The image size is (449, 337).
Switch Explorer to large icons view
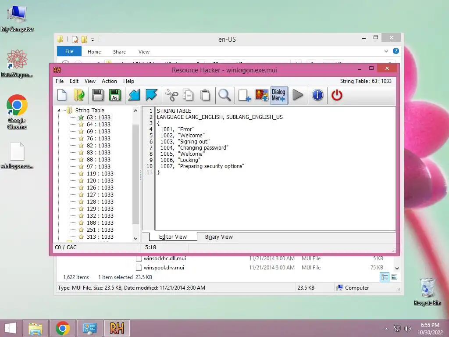[x=394, y=277]
